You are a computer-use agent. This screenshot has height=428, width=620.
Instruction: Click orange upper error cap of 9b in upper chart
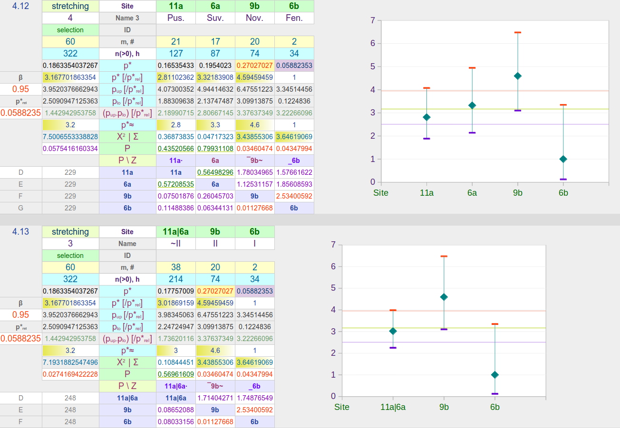[518, 32]
